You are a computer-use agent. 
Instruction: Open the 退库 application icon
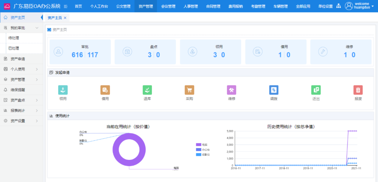pyautogui.click(x=147, y=90)
